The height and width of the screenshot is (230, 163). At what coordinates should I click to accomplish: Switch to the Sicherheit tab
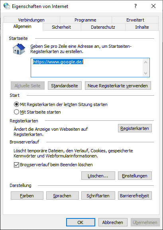[x=61, y=27]
